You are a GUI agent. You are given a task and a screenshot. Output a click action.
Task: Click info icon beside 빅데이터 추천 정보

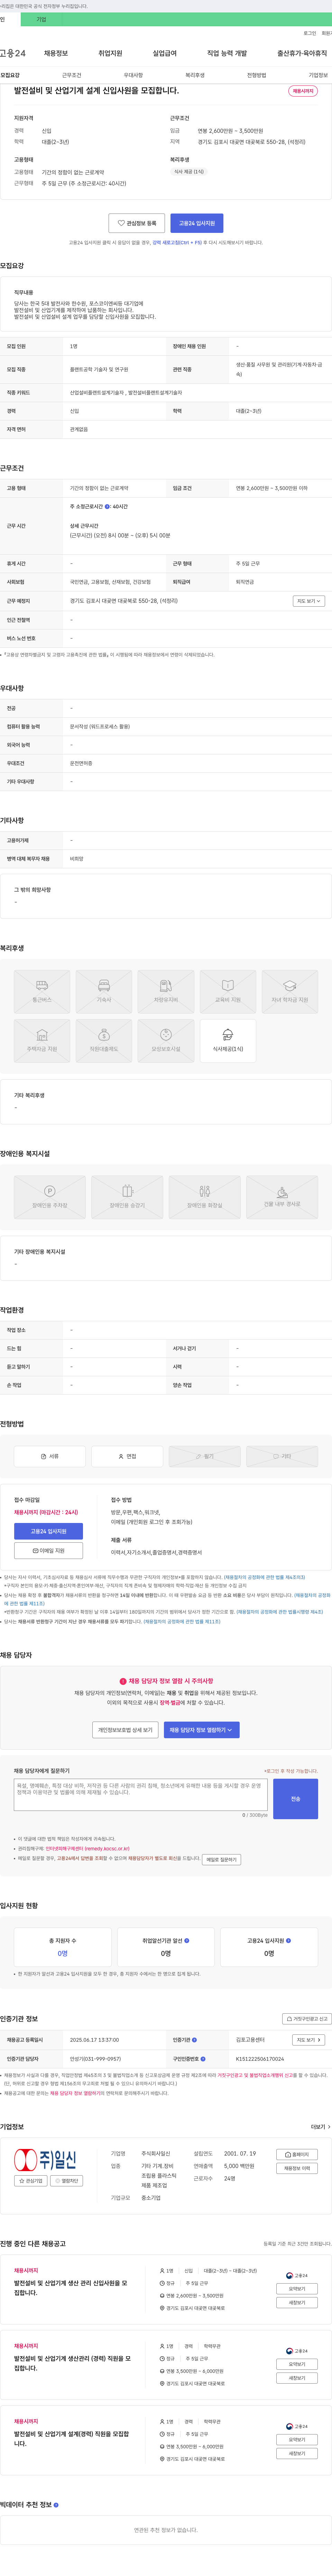tap(56, 2505)
